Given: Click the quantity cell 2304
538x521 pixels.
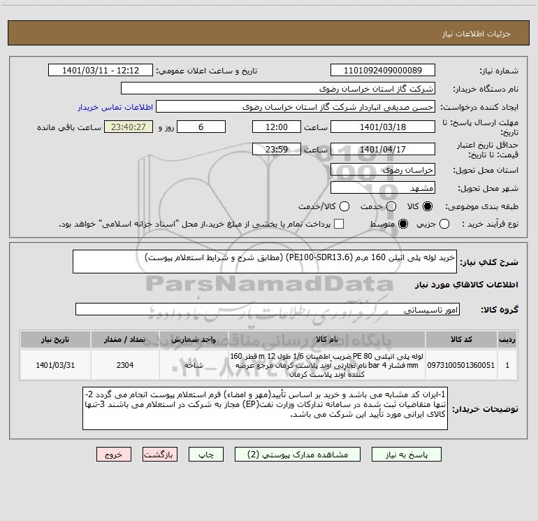Looking at the screenshot, I should [x=125, y=365].
